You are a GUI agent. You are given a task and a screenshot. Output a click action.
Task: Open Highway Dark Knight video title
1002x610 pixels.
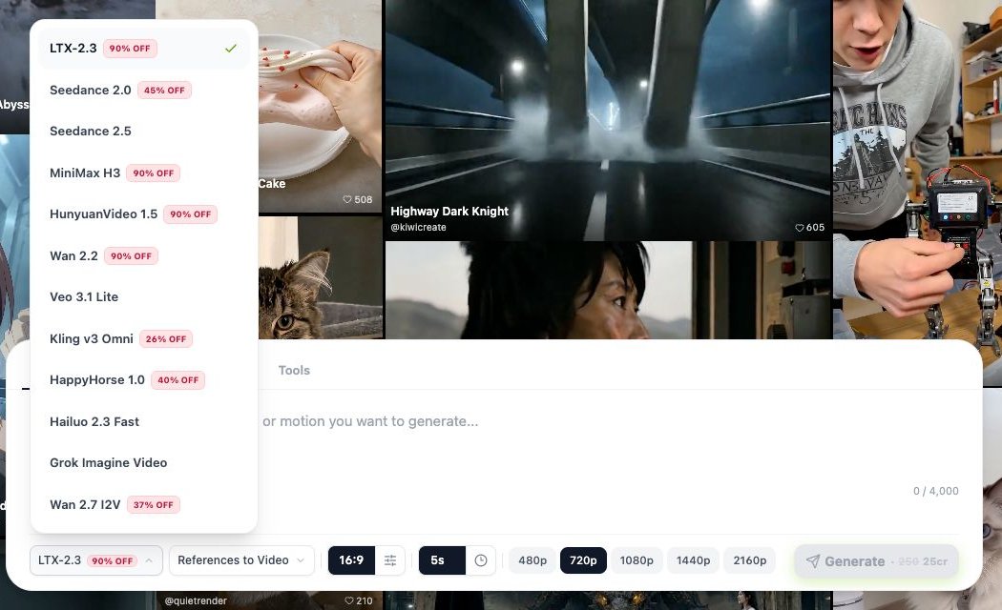click(449, 212)
